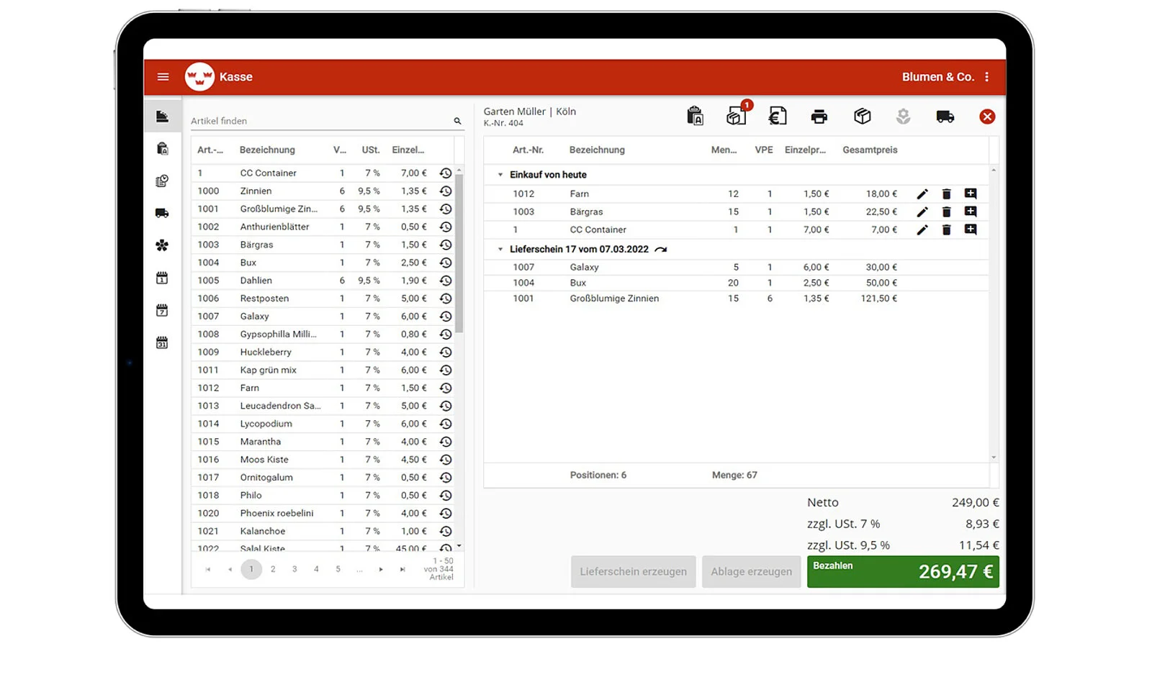This screenshot has height=682, width=1152.
Task: Collapse the Einkauf von heute section
Action: point(500,174)
